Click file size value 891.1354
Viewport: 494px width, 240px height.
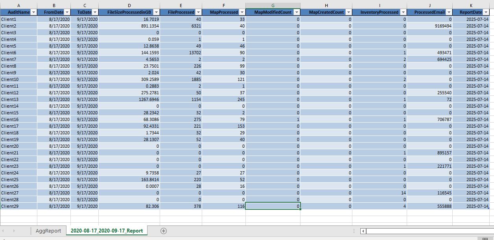[129, 26]
